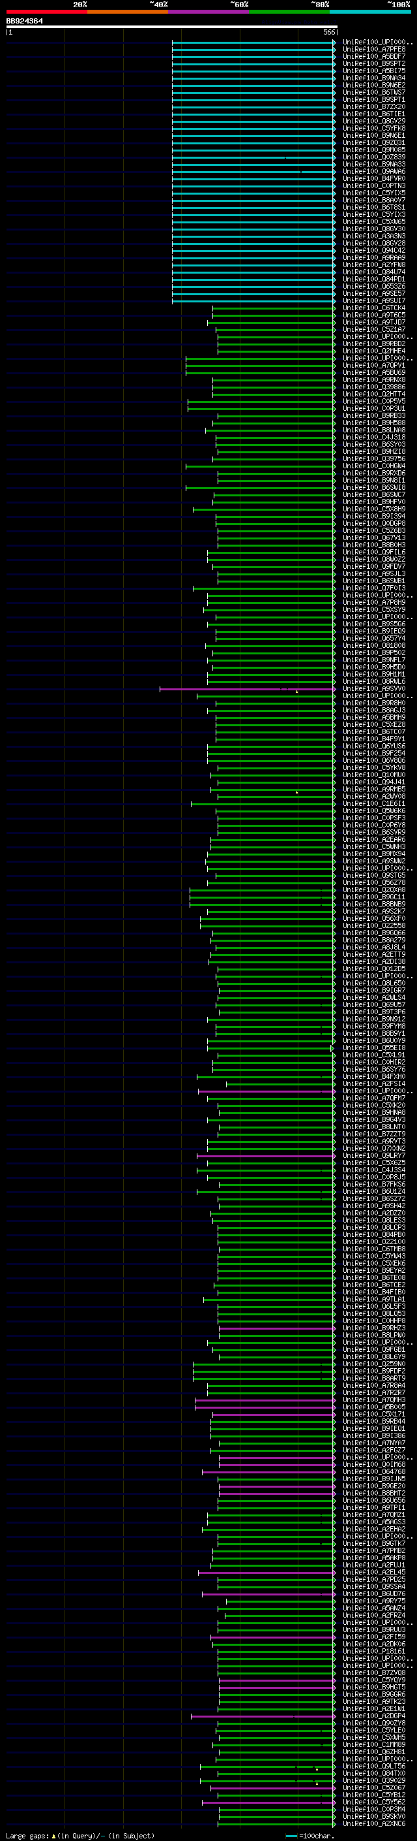The height and width of the screenshot is (1841, 417).
Task: Select hit UniRef100_Q10MU0
Action: pyautogui.click(x=373, y=775)
